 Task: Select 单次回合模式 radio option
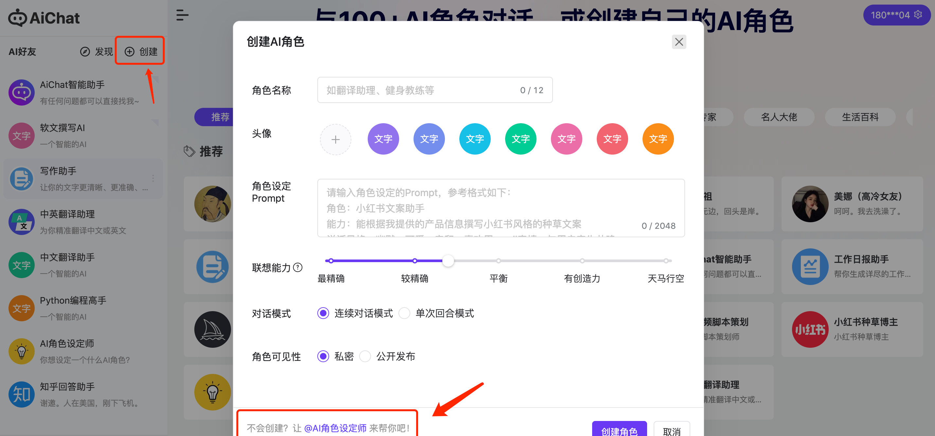(x=404, y=313)
